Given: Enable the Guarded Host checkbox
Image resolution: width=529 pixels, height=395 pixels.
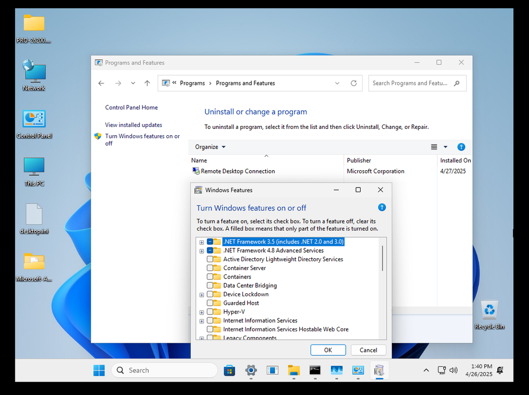Looking at the screenshot, I should pyautogui.click(x=210, y=303).
